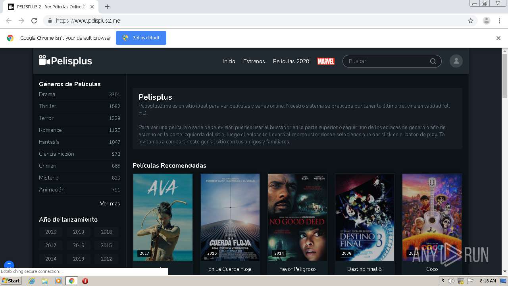This screenshot has height=286, width=508.
Task: Open Chrome three-dot menu
Action: pyautogui.click(x=499, y=21)
